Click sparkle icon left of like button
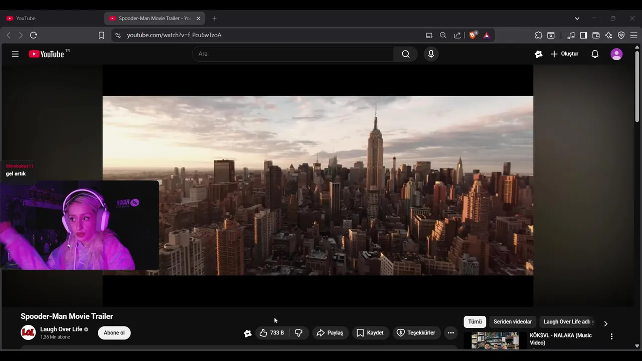642x361 pixels. pos(247,333)
